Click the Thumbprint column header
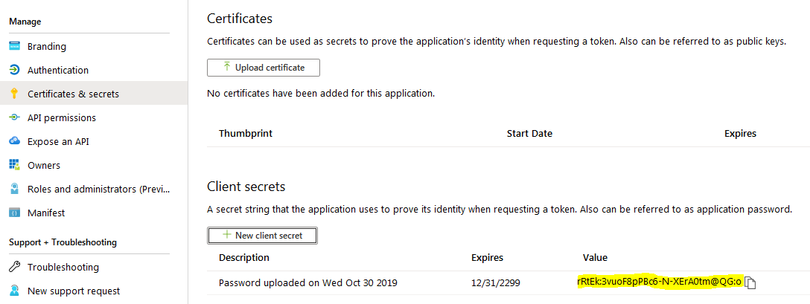 pos(246,134)
